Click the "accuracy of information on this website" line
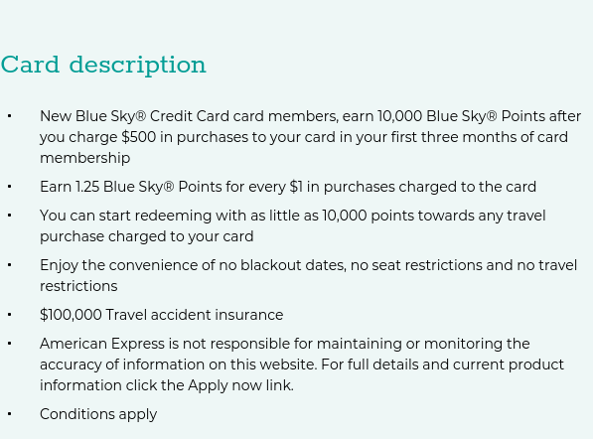 coord(302,365)
